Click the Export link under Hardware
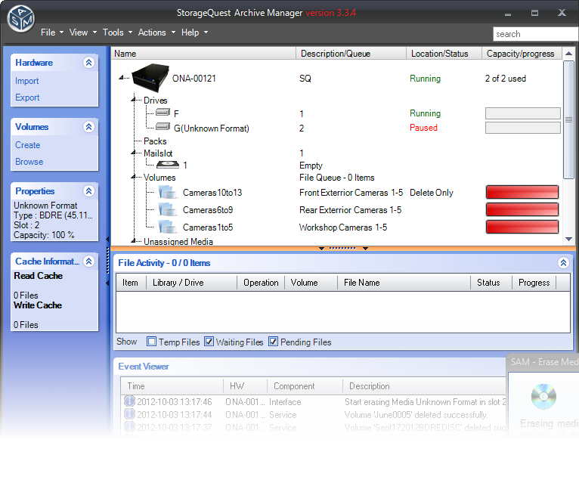The width and height of the screenshot is (579, 492). tap(27, 97)
